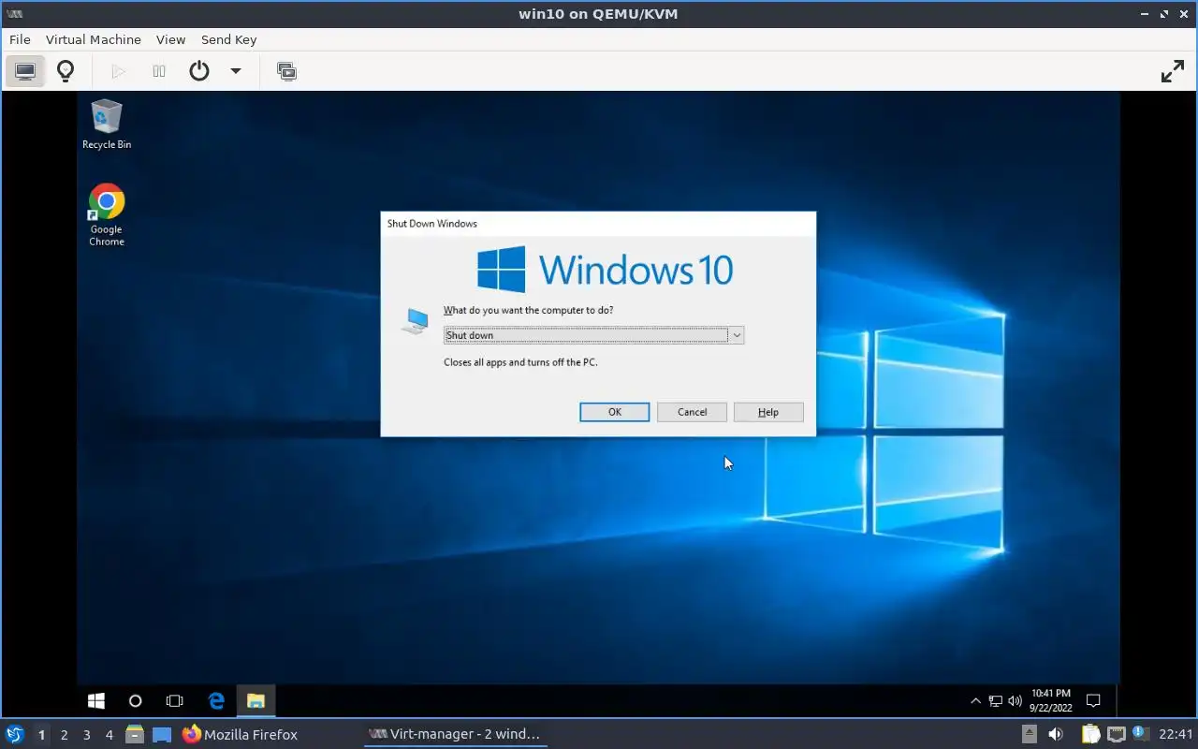This screenshot has width=1198, height=749.
Task: Launch Microsoft Edge from Windows taskbar
Action: pos(216,700)
